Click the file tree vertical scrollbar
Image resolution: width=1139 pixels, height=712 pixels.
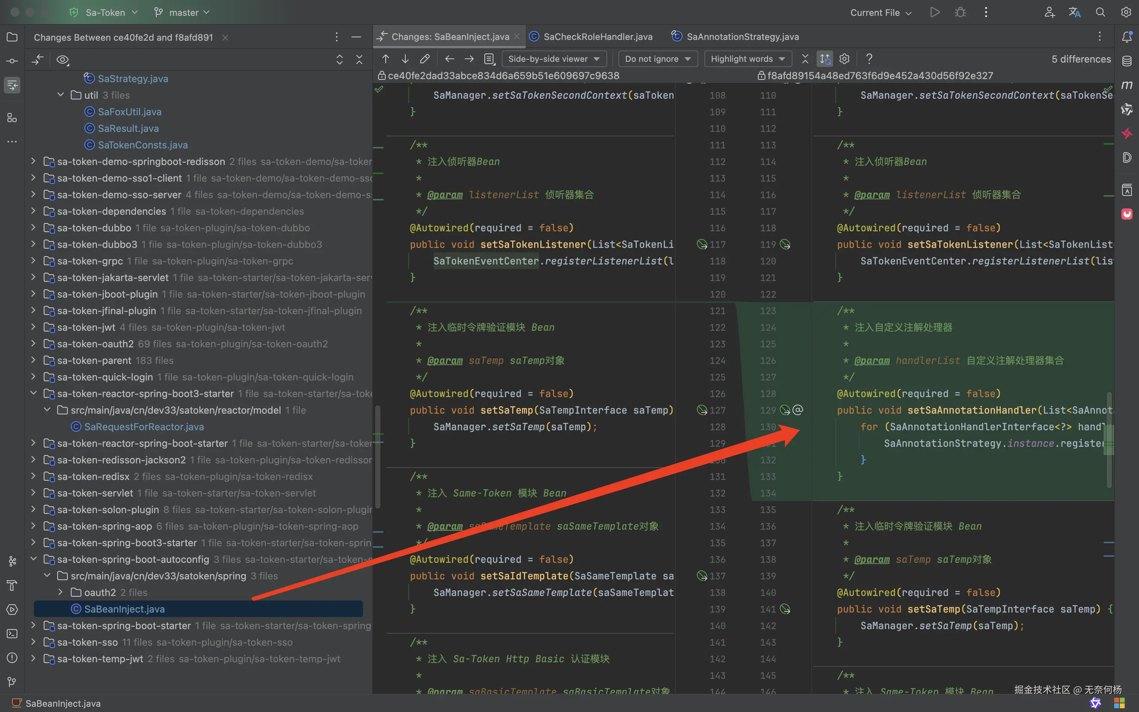click(377, 457)
